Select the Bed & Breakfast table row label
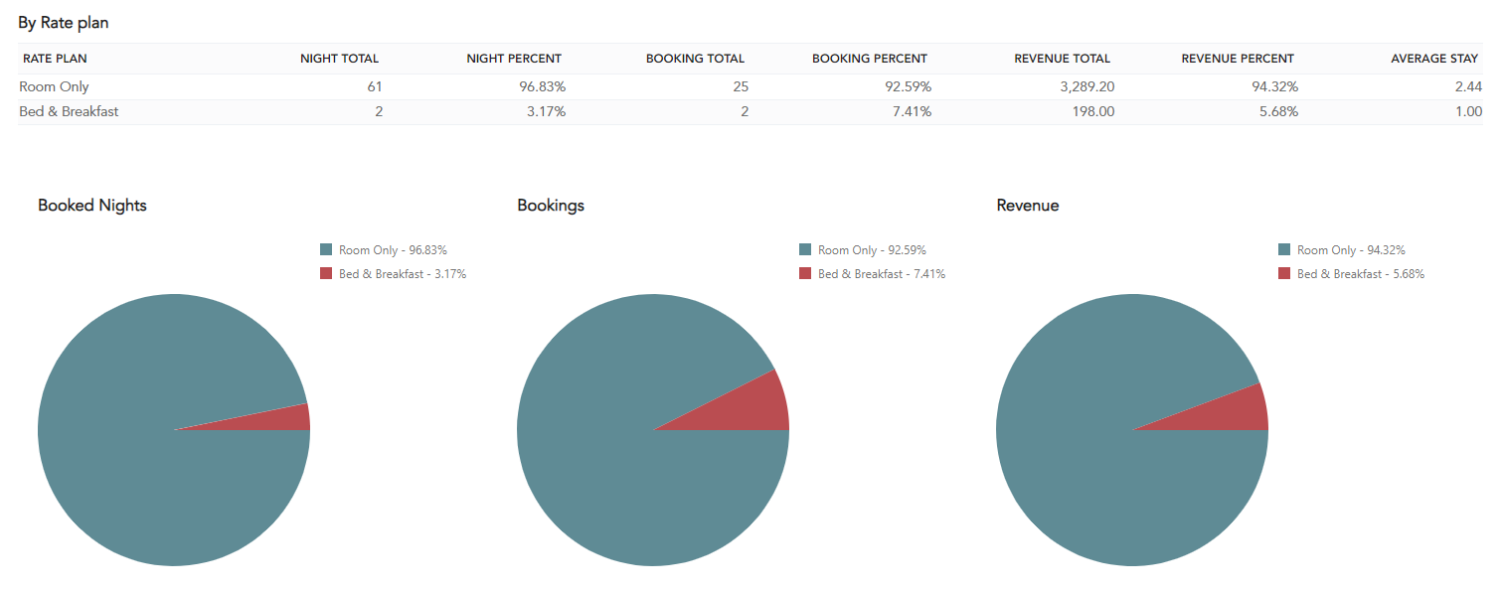The image size is (1502, 593). click(69, 111)
